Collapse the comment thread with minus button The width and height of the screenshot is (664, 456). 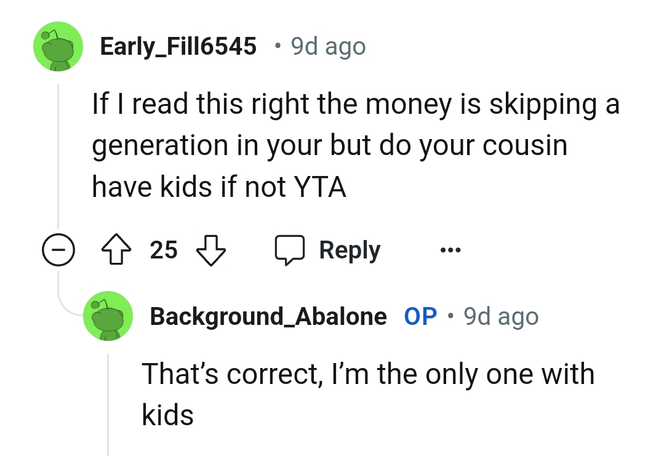(x=58, y=249)
